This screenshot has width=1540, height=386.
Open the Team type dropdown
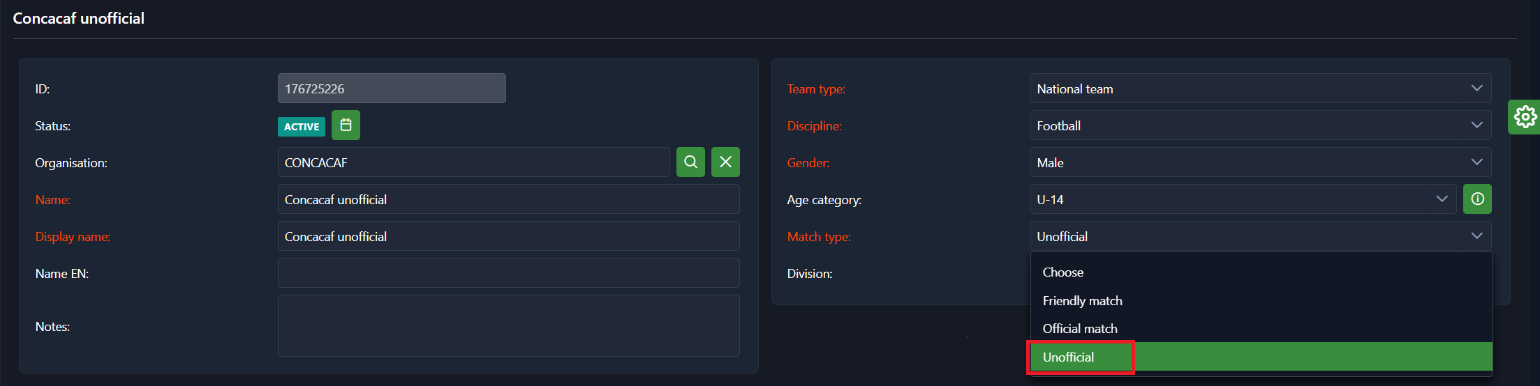(x=1260, y=88)
